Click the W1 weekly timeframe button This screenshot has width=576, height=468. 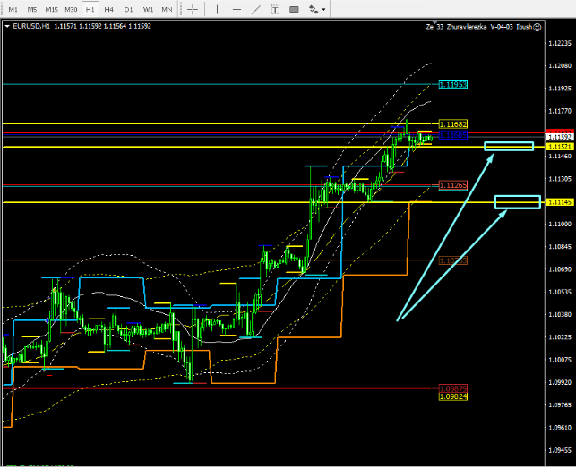click(x=148, y=9)
